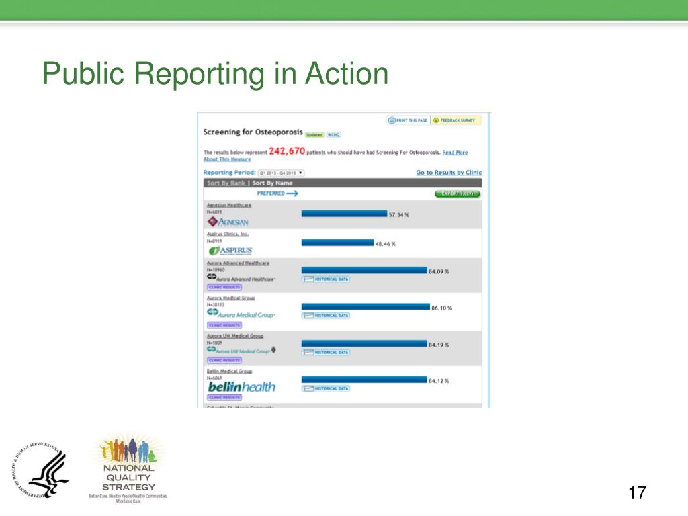Click the Screening for Osteoporosis heading
Viewport: 688px width, 516px height.
tap(253, 132)
